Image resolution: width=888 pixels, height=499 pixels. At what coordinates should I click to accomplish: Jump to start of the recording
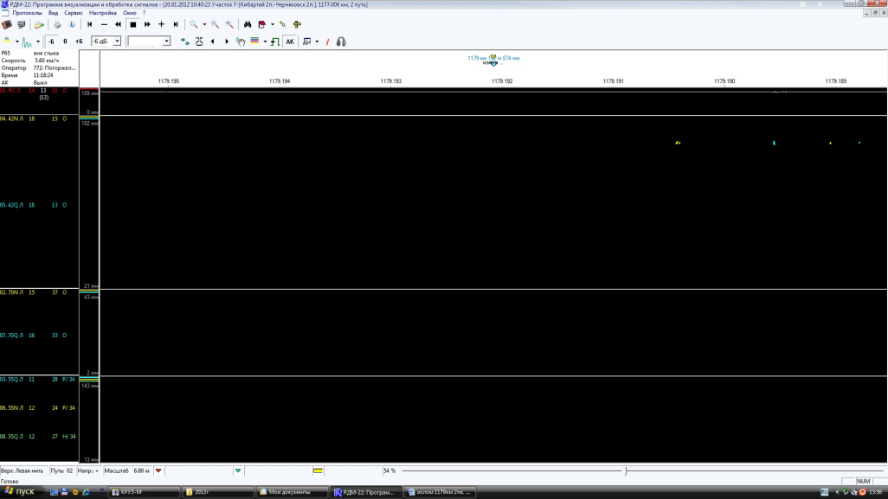coord(89,25)
